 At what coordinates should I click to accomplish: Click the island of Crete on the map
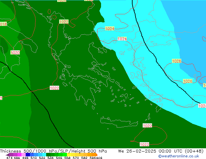(119, 122)
